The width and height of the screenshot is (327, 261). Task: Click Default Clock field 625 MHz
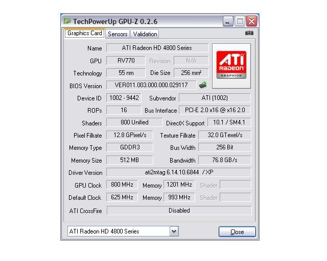click(122, 197)
